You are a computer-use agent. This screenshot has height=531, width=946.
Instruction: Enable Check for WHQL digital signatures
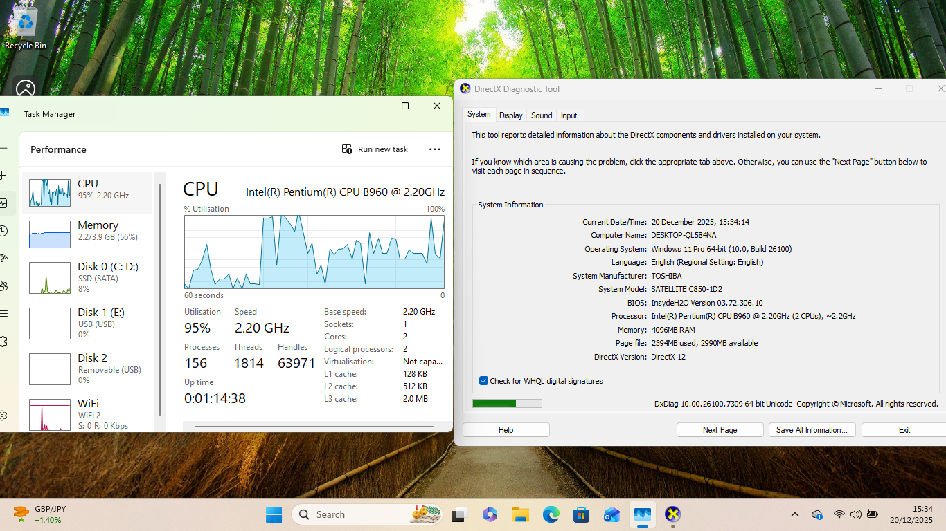(483, 380)
